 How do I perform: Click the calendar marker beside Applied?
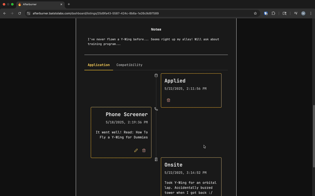tap(156, 75)
